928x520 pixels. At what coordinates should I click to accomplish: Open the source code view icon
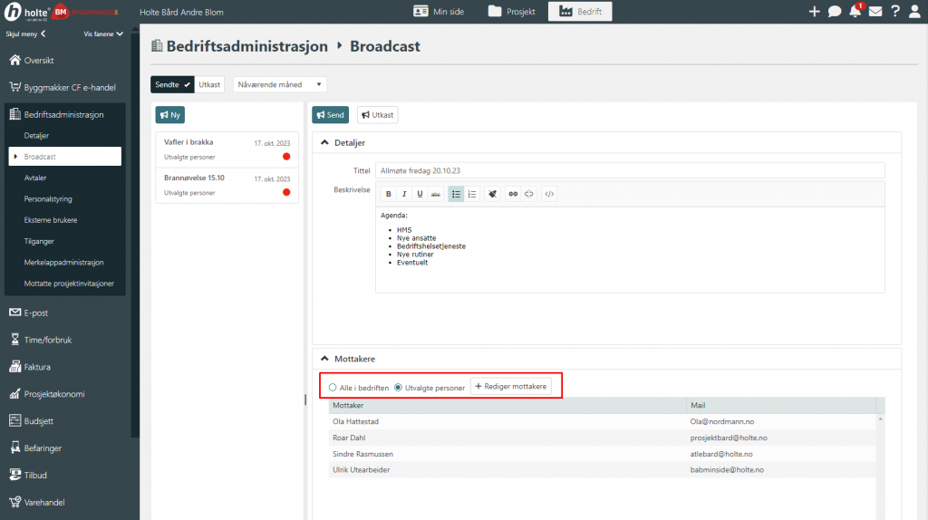pyautogui.click(x=549, y=194)
